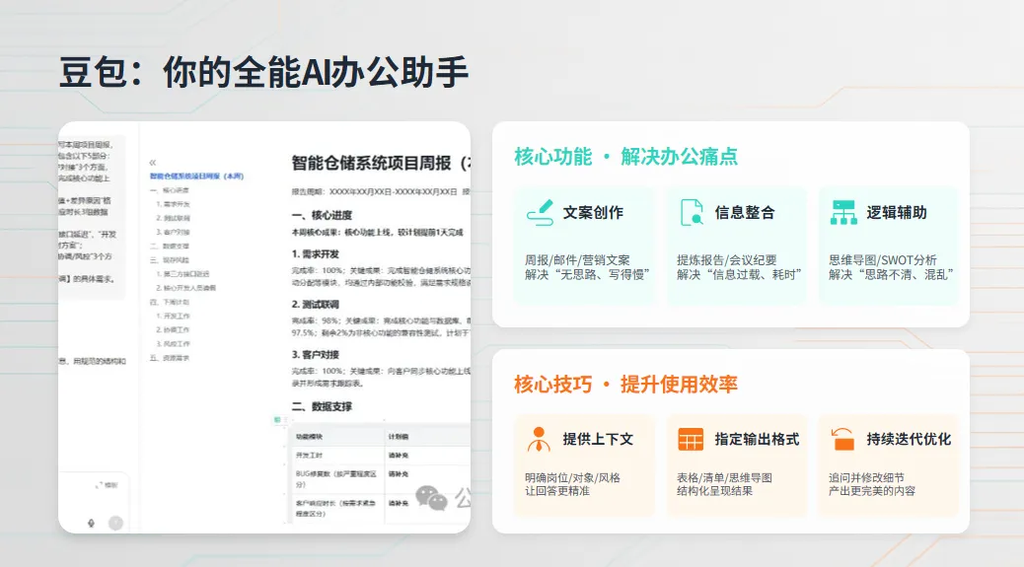Click the 文案创作 card title
The image size is (1024, 567).
coord(593,213)
